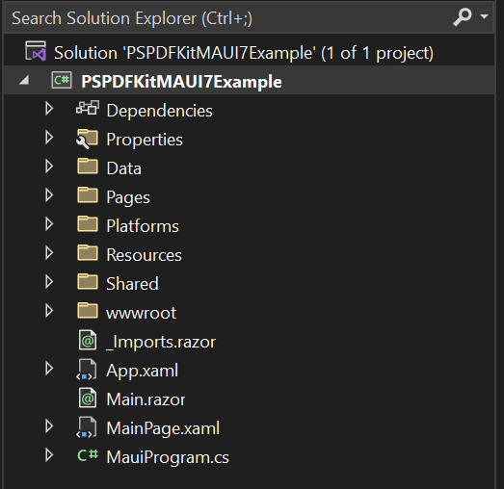Image resolution: width=504 pixels, height=489 pixels.
Task: Select the Resources folder name
Action: (144, 255)
